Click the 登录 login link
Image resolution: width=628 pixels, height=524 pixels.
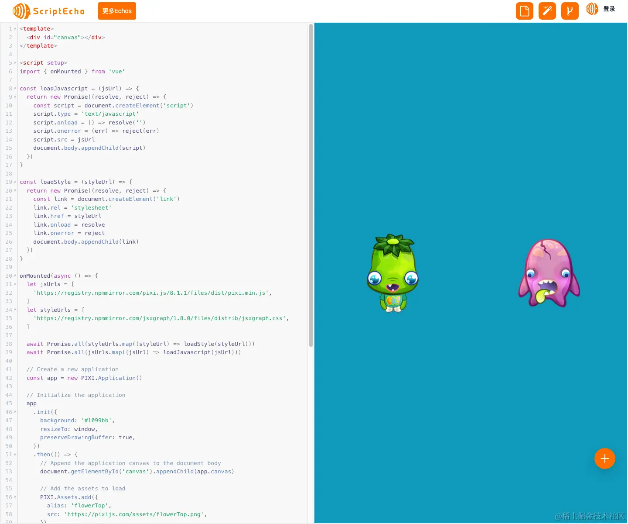tap(609, 9)
